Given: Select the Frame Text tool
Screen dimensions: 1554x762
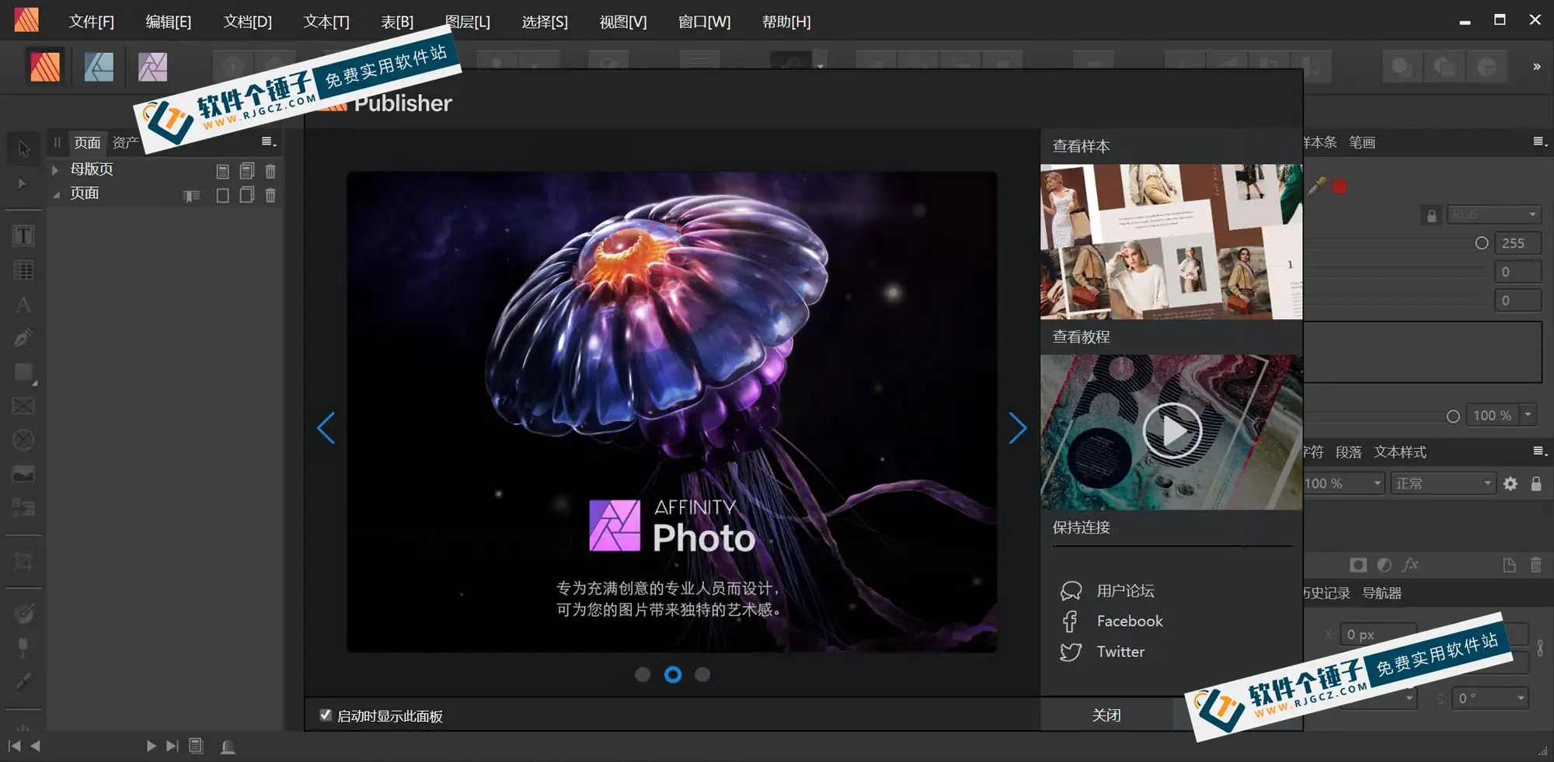Looking at the screenshot, I should tap(23, 235).
